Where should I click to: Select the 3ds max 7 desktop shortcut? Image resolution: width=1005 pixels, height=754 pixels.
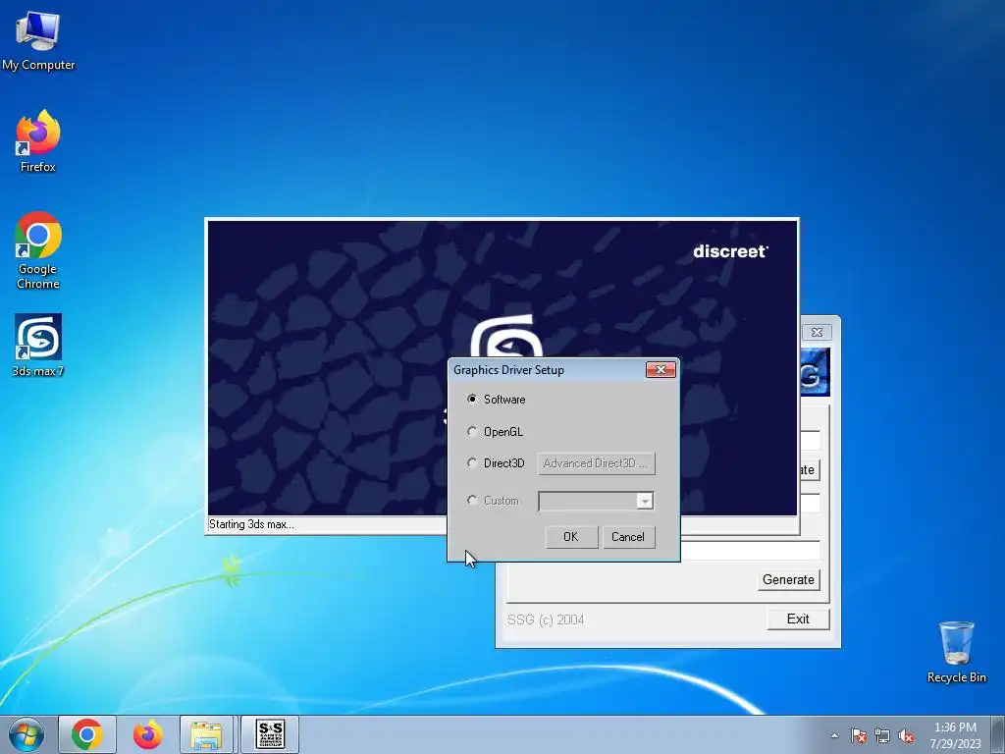tap(38, 345)
